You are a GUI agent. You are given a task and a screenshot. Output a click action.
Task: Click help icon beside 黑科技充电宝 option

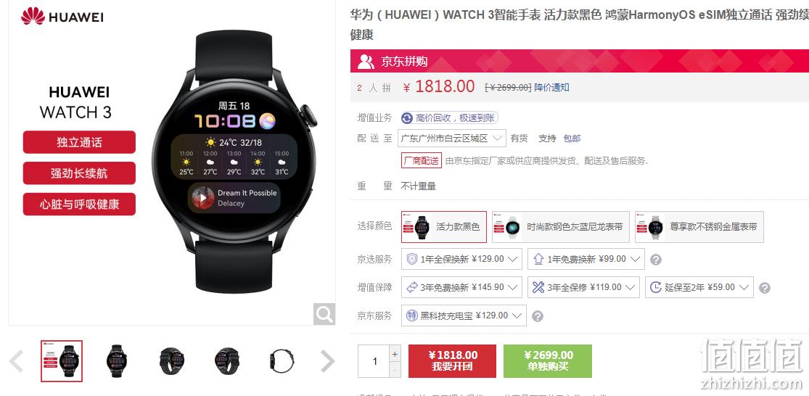click(537, 316)
